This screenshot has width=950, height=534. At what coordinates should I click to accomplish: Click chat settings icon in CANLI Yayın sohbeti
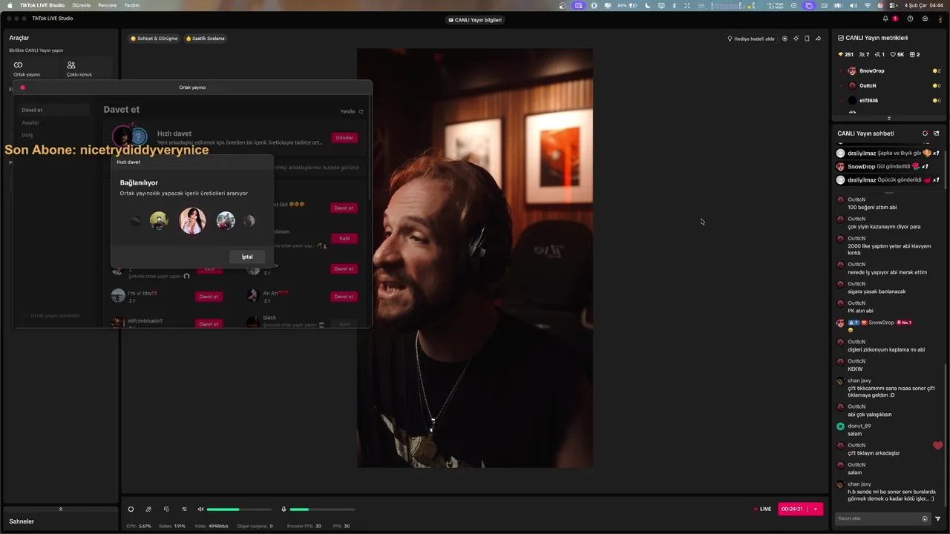[925, 133]
